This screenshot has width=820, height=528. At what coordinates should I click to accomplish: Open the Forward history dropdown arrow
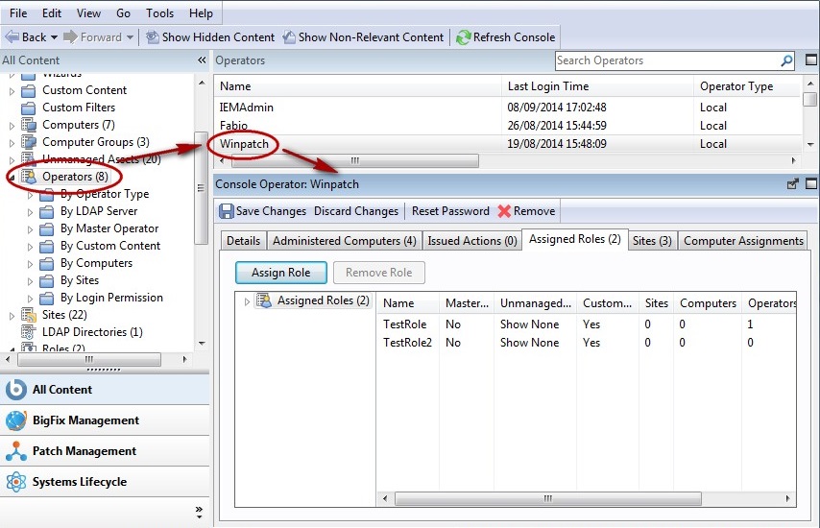131,37
